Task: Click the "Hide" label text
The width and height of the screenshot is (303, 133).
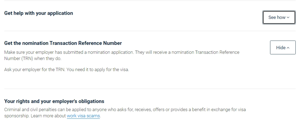Action: click(281, 48)
